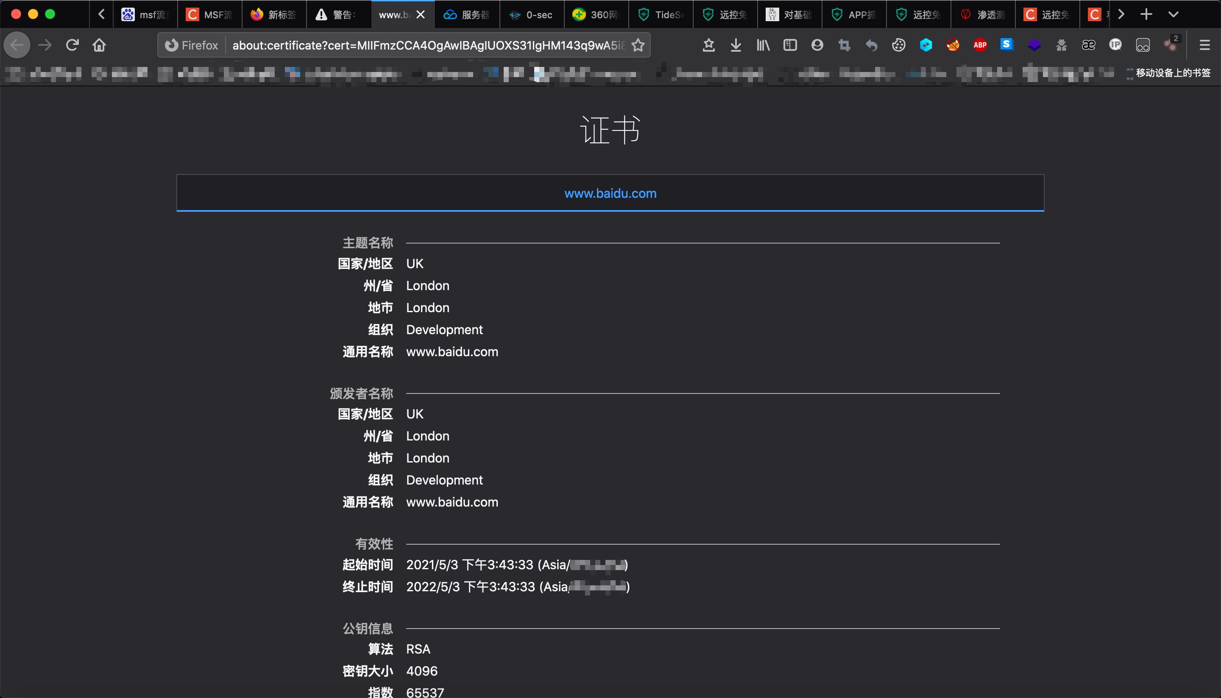This screenshot has width=1221, height=698.
Task: Switch to the TideSe tab
Action: pyautogui.click(x=661, y=14)
